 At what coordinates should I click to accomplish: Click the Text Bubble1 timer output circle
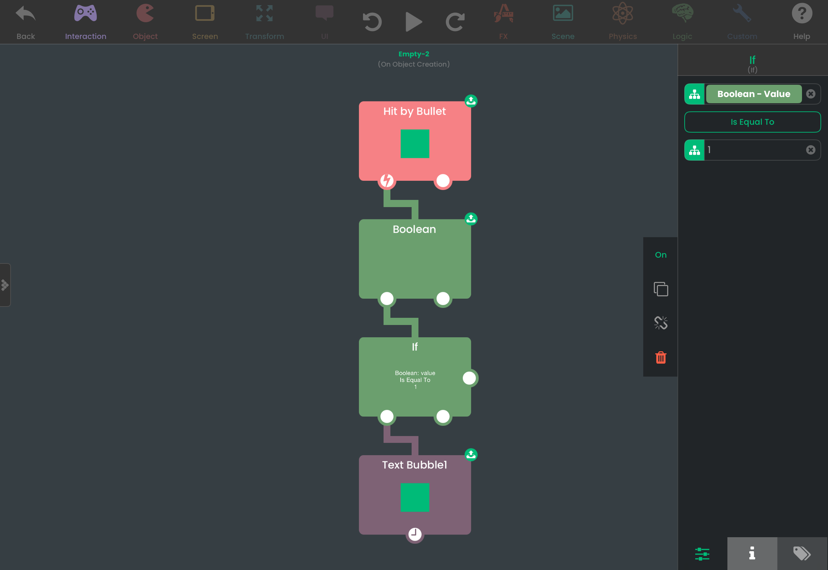[415, 534]
